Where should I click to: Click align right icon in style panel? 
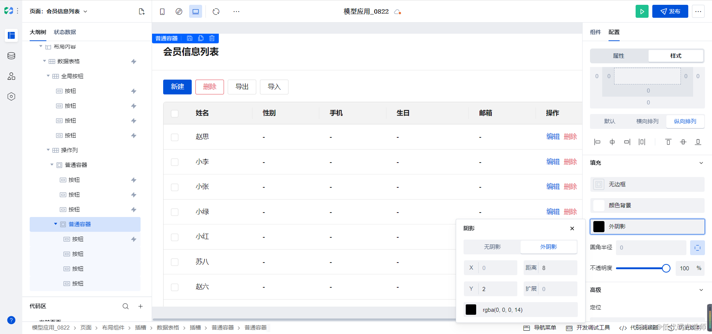tap(627, 142)
